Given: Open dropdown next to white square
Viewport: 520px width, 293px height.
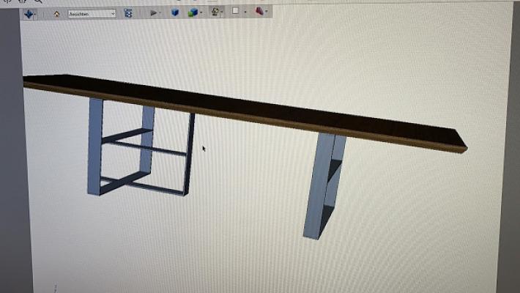Looking at the screenshot, I should (x=245, y=12).
